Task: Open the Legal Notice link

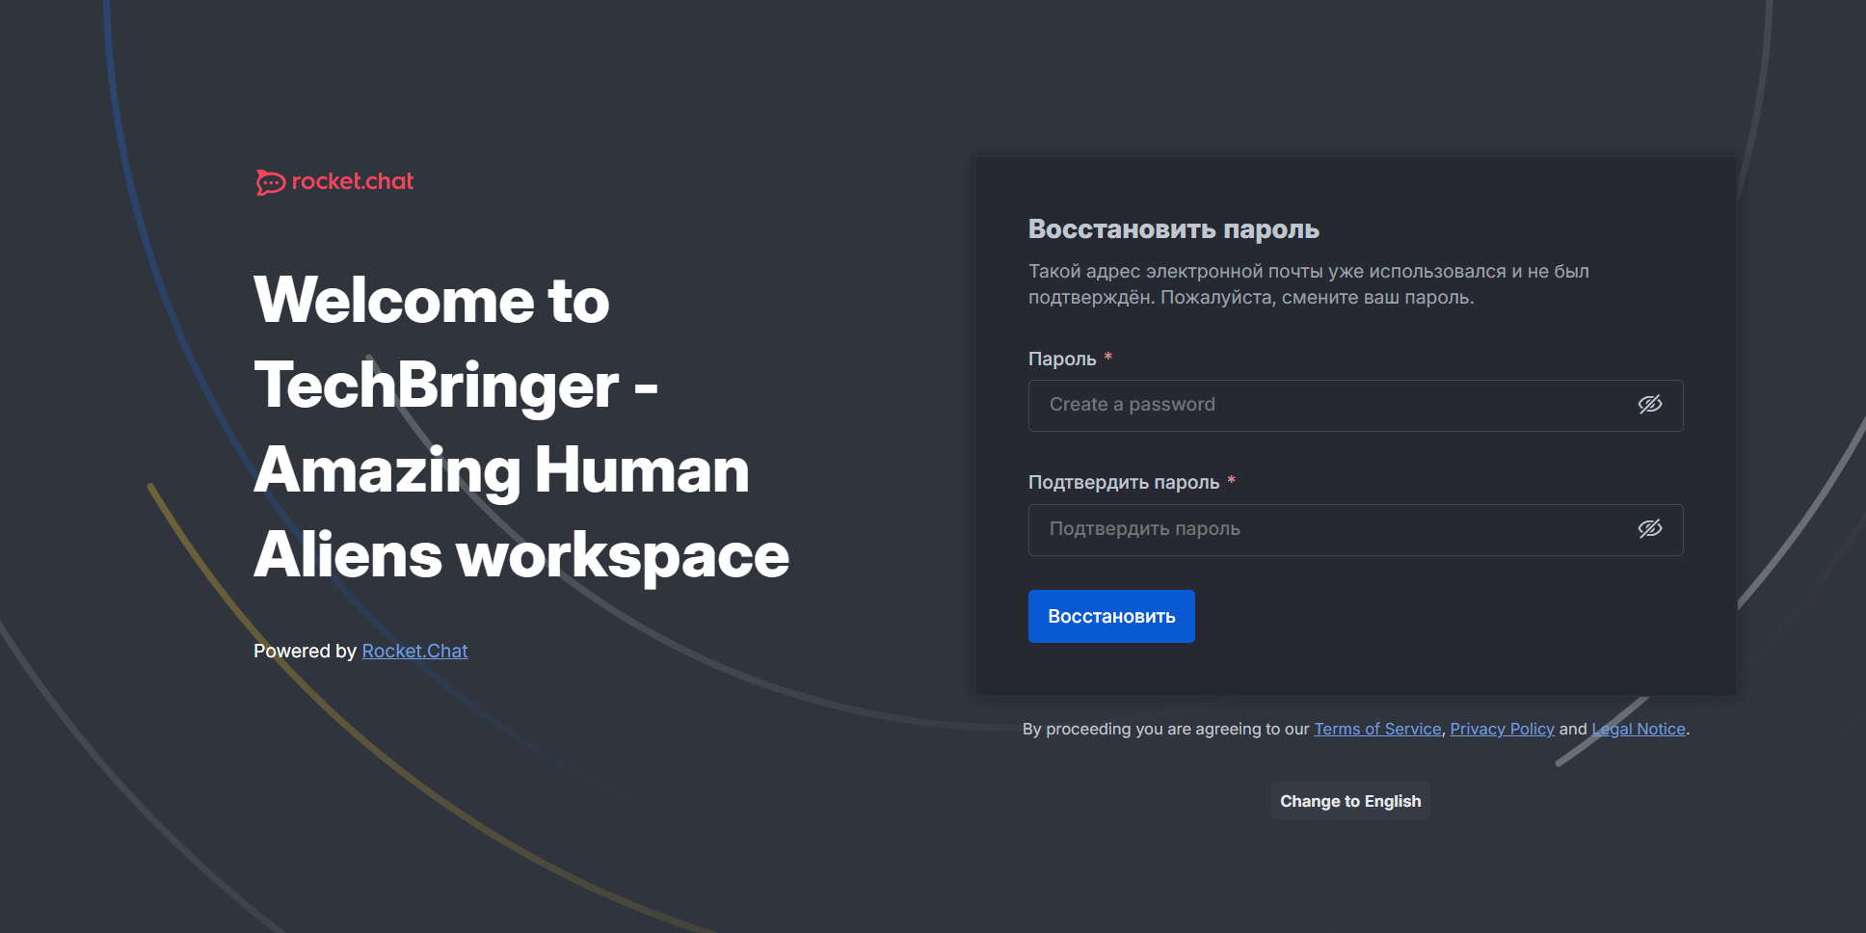Action: pyautogui.click(x=1639, y=730)
